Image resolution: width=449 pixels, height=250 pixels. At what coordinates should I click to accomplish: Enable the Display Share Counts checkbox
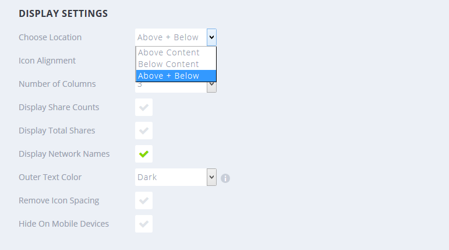[144, 107]
